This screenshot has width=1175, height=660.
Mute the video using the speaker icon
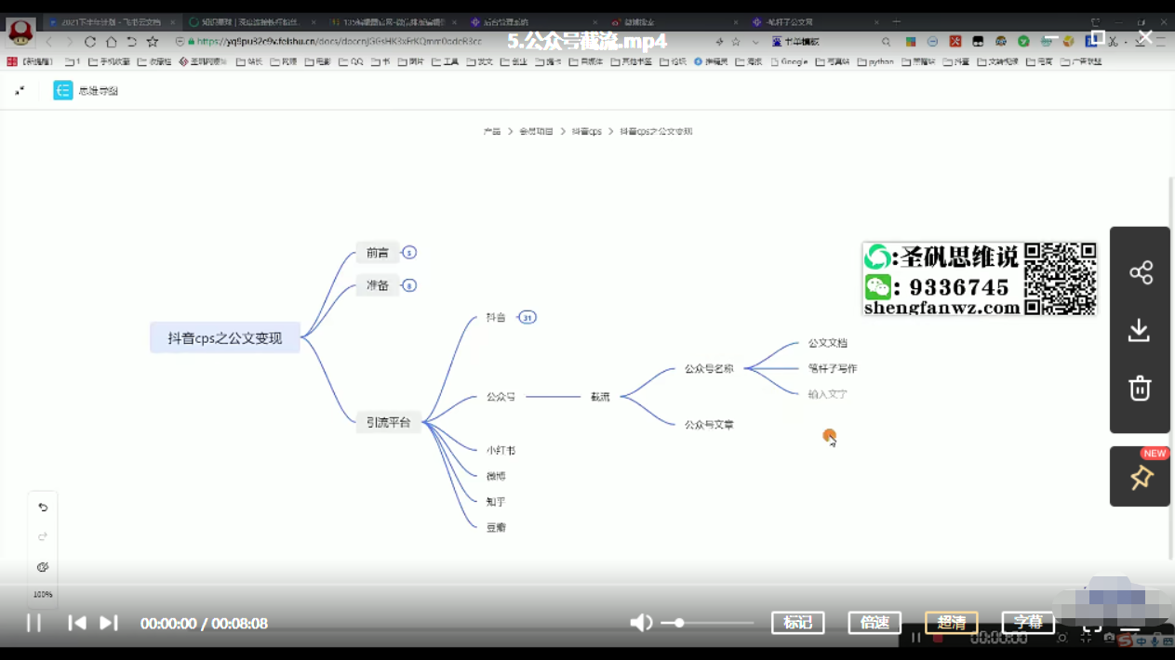[641, 623]
